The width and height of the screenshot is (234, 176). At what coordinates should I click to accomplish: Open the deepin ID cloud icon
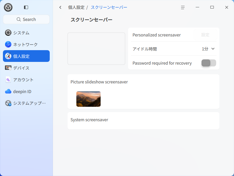point(8,91)
